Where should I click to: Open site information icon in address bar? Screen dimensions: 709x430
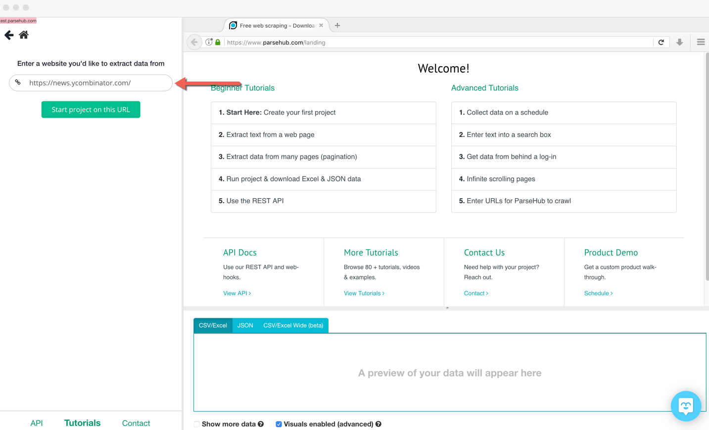[x=209, y=43]
